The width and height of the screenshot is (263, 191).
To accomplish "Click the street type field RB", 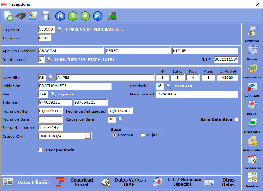I will [42, 78].
